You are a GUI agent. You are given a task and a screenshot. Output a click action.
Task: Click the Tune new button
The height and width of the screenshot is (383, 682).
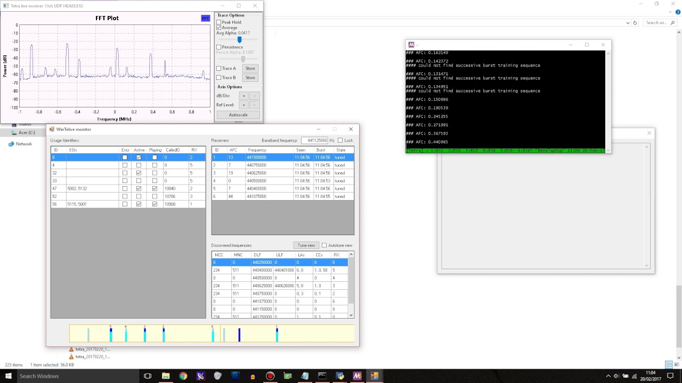pyautogui.click(x=306, y=245)
